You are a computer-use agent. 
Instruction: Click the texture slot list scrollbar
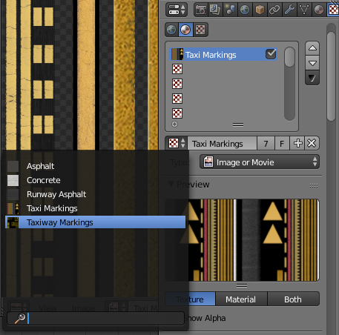(x=289, y=57)
